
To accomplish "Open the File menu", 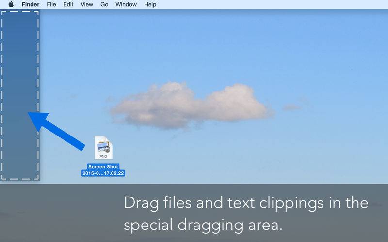I will tap(51, 4).
